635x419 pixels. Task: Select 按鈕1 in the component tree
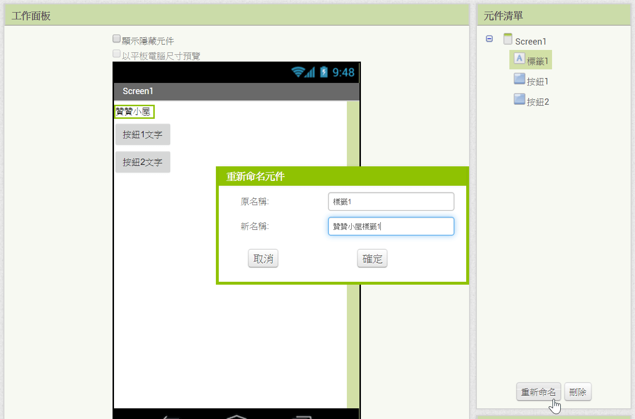coord(537,82)
